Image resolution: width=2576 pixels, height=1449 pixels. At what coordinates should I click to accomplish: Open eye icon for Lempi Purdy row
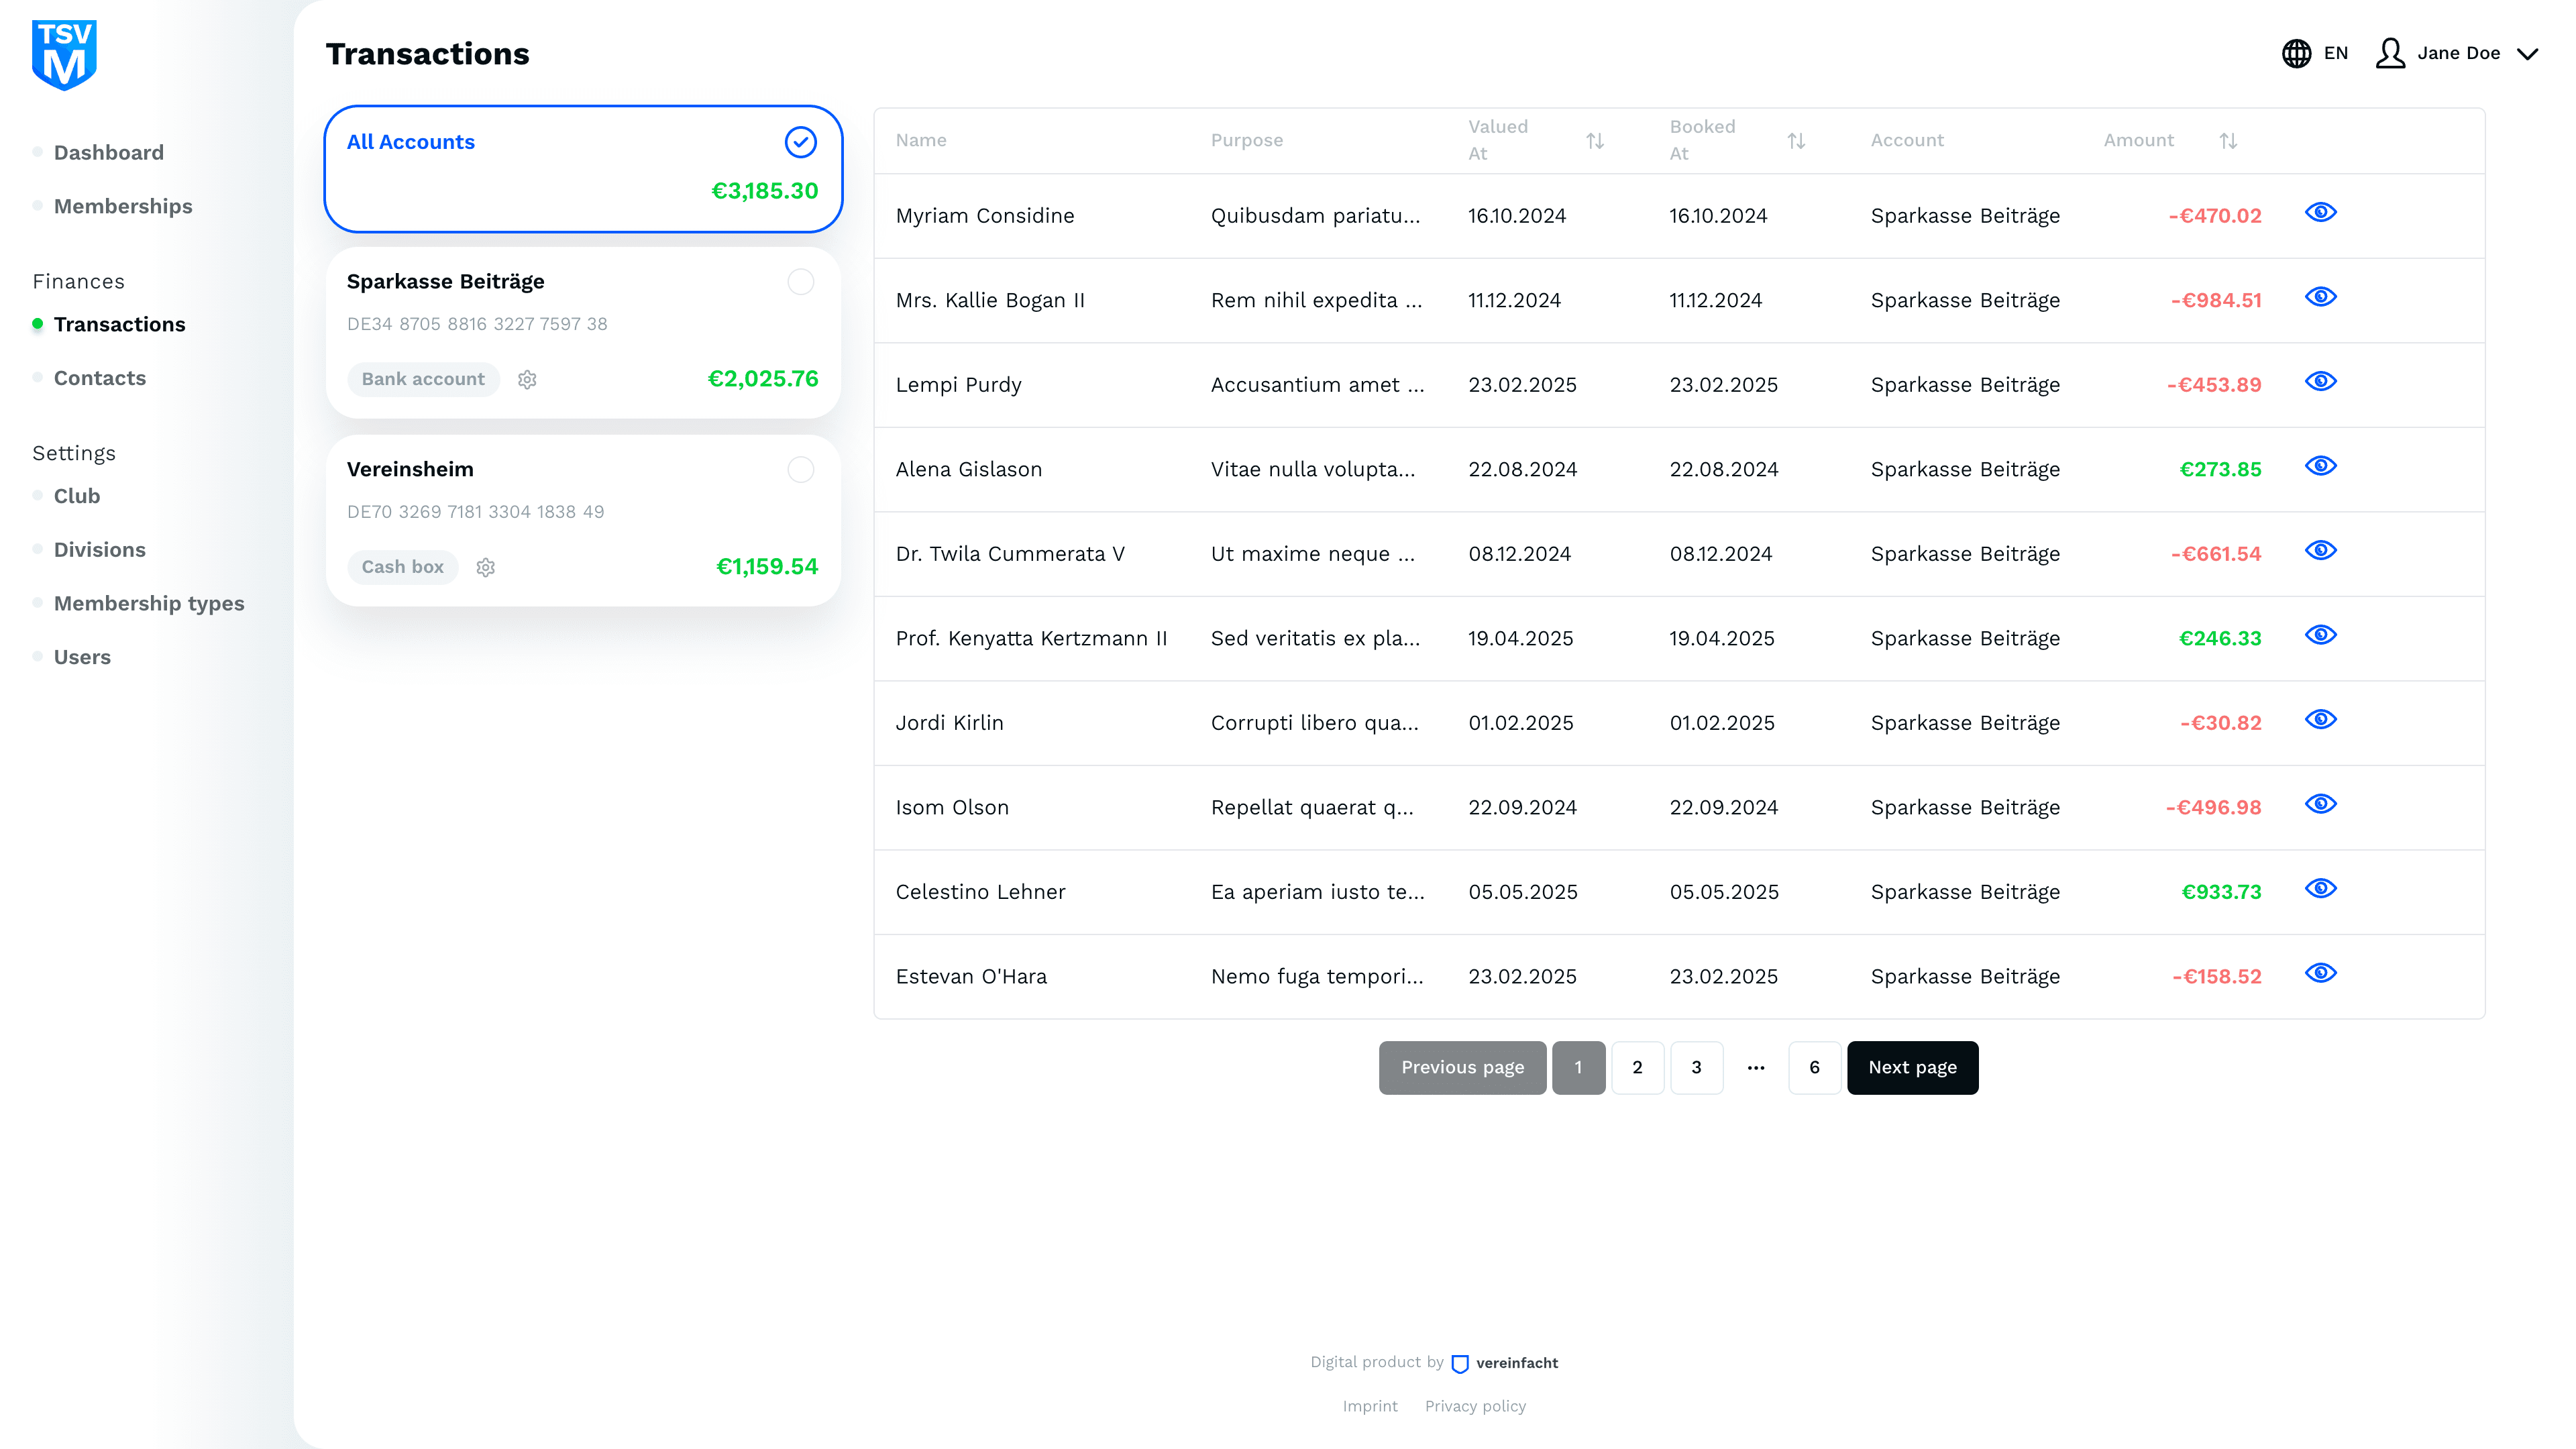(2320, 382)
